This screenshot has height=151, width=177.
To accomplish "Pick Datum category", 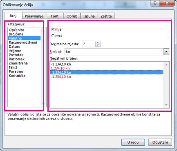I will 24,47.
